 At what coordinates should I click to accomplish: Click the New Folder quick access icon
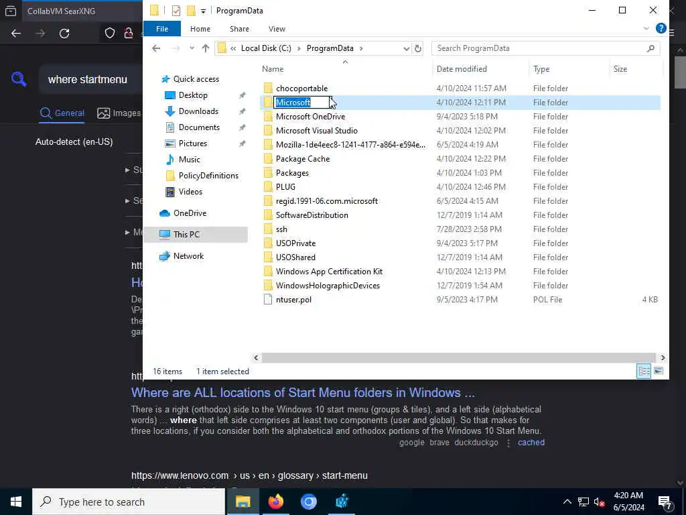191,11
